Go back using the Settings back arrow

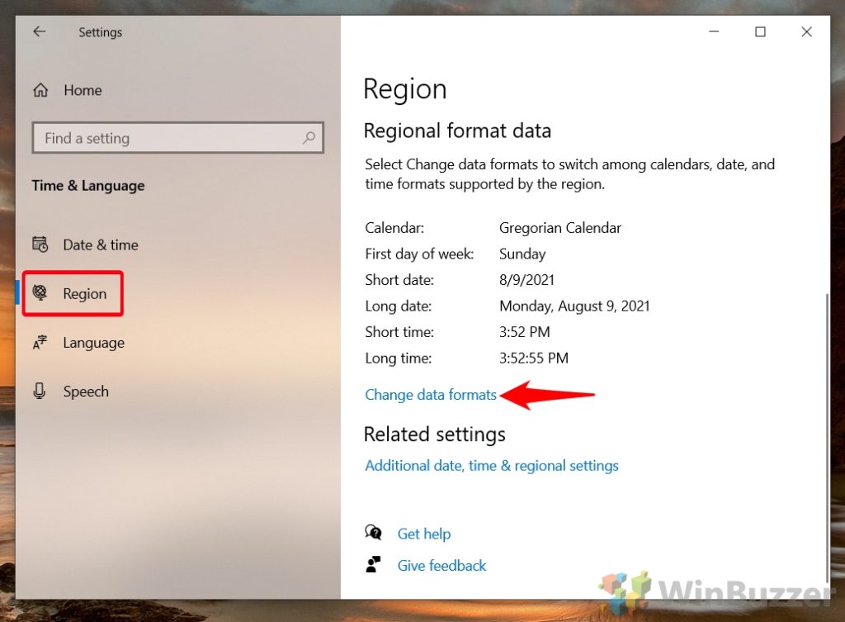[40, 32]
